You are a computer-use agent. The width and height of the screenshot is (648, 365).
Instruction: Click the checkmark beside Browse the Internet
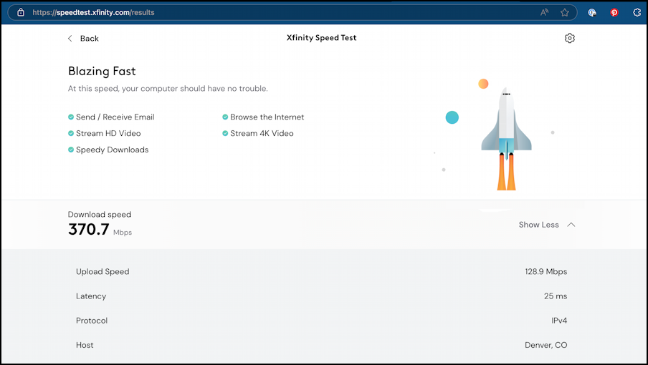(x=225, y=117)
